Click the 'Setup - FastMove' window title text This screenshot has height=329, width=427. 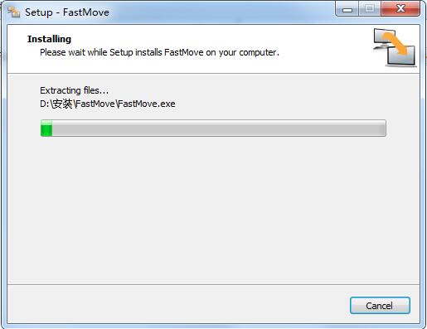(x=67, y=12)
